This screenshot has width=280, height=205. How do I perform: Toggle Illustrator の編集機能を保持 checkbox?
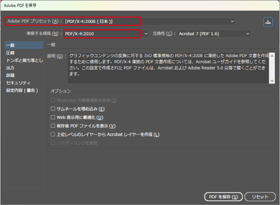(x=53, y=100)
